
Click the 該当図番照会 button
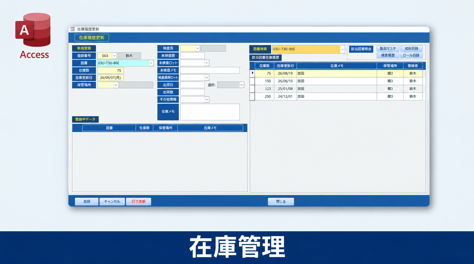tap(361, 49)
